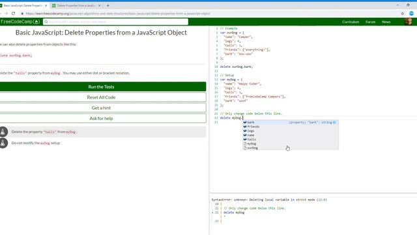Go forward with browser arrow
This screenshot has height=235, width=417.
pos(6,13)
